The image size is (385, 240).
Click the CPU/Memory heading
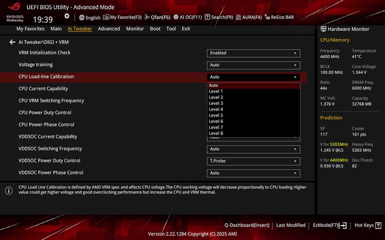(334, 40)
